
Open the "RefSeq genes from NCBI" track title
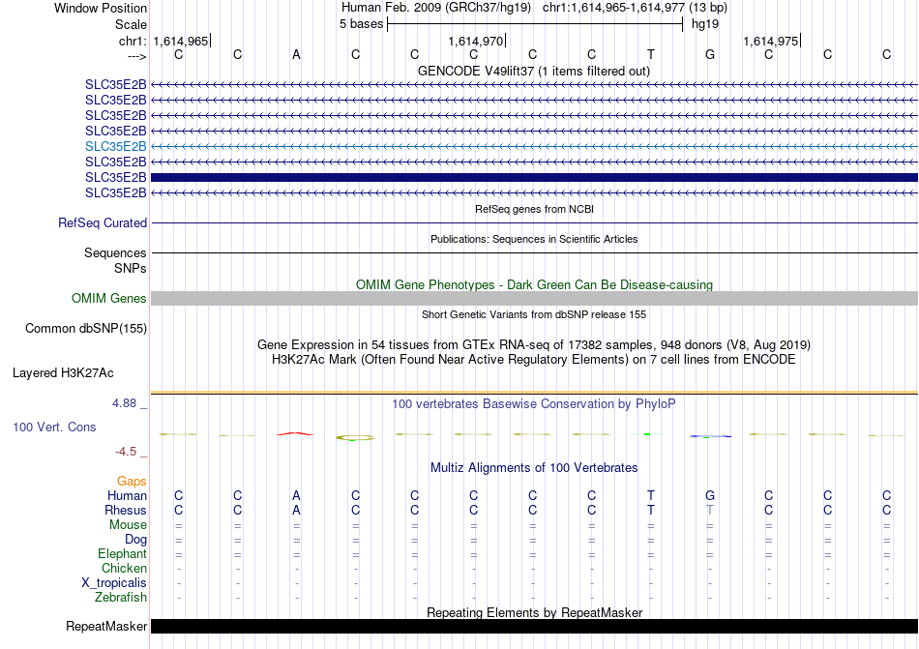pos(534,209)
